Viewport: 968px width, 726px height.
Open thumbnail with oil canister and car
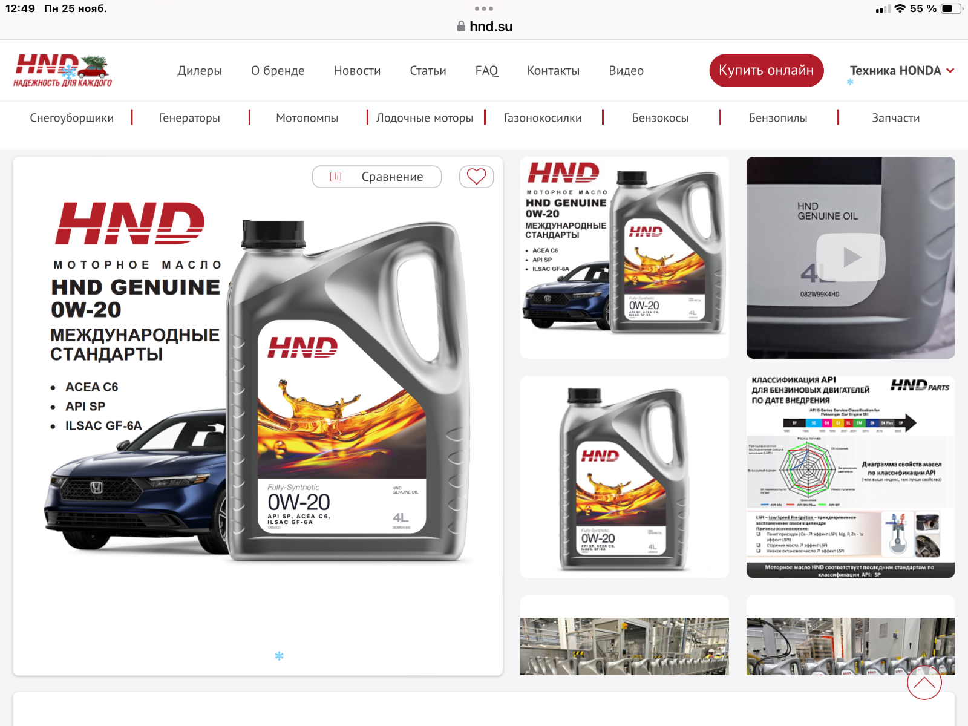click(624, 258)
